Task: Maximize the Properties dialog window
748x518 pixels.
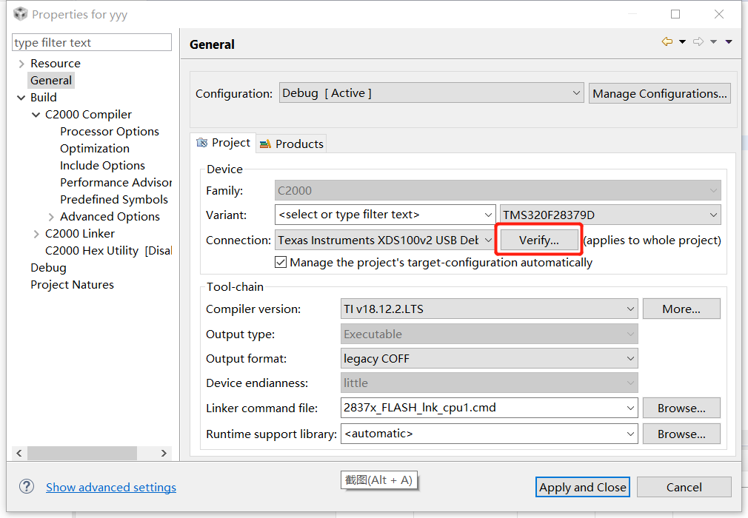Action: tap(675, 14)
